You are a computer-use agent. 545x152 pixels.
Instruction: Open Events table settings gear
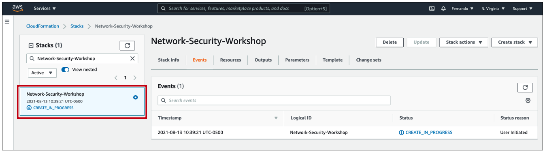point(528,100)
